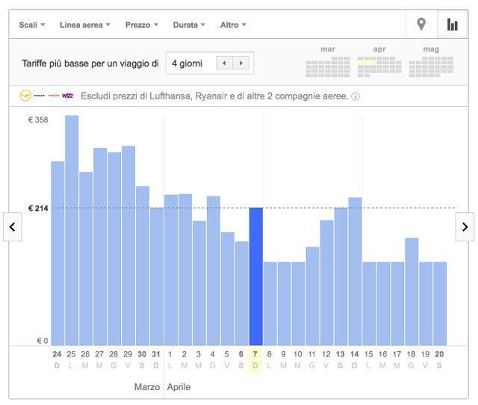478x405 pixels.
Task: Select the price bar for April 3
Action: tap(199, 283)
